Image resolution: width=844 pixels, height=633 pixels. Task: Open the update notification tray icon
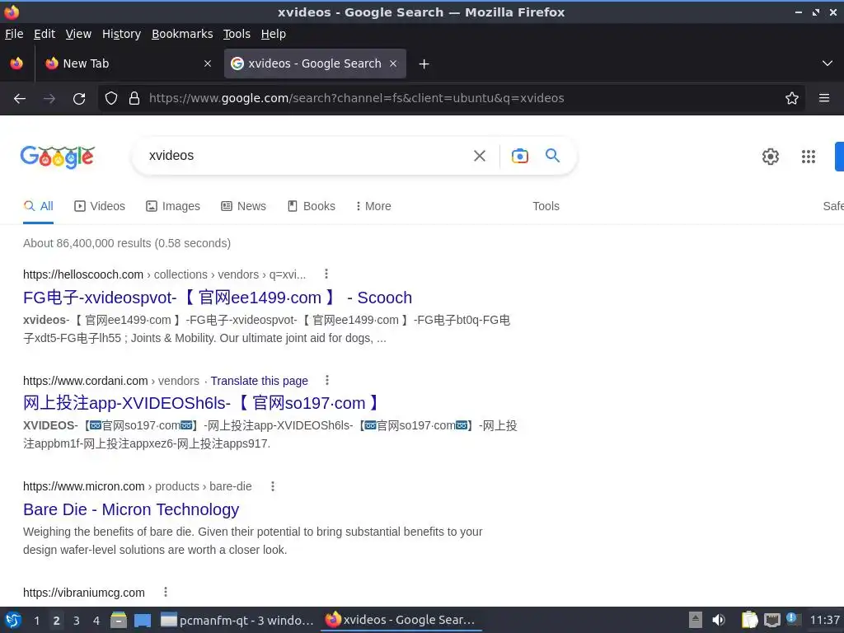coord(792,618)
